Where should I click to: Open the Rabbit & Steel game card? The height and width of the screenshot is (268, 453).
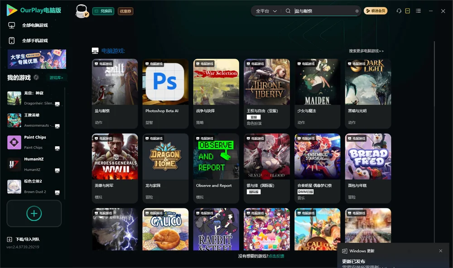(216, 230)
